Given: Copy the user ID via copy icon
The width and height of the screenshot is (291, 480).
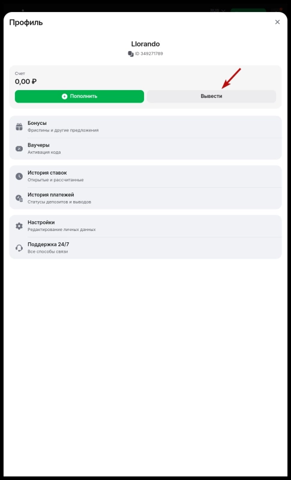Looking at the screenshot, I should [131, 54].
